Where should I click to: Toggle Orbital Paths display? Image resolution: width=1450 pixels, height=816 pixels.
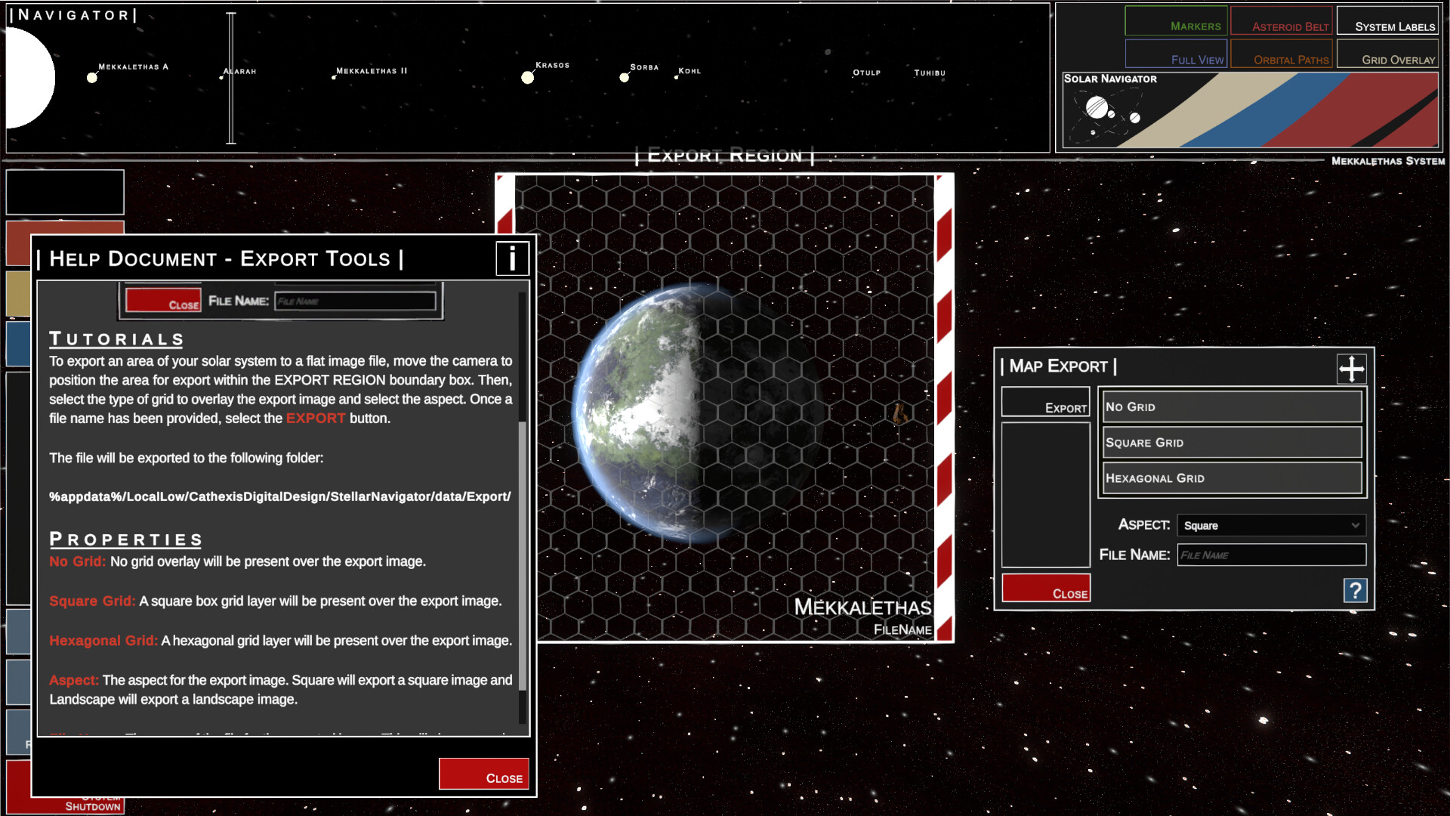1282,54
